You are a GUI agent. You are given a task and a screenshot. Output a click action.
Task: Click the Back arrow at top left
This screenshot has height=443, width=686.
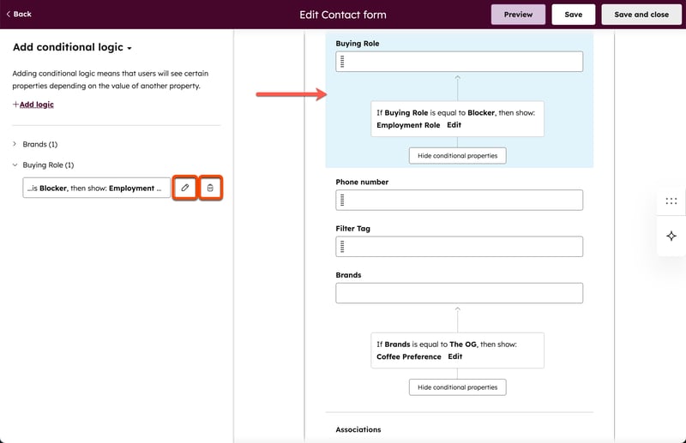tap(19, 14)
